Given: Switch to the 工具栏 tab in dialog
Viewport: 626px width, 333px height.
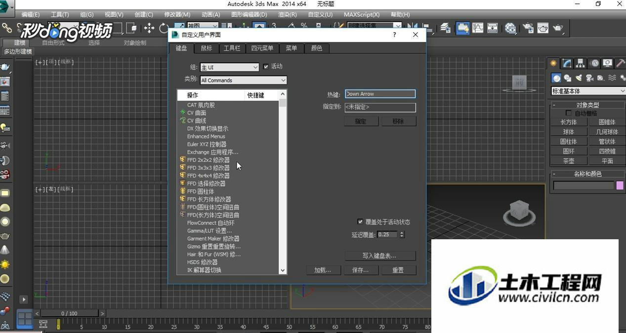Looking at the screenshot, I should pos(232,48).
